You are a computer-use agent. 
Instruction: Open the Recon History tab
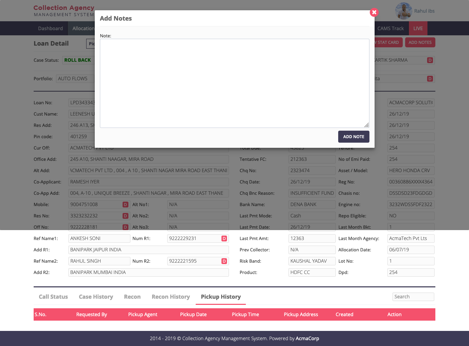171,297
